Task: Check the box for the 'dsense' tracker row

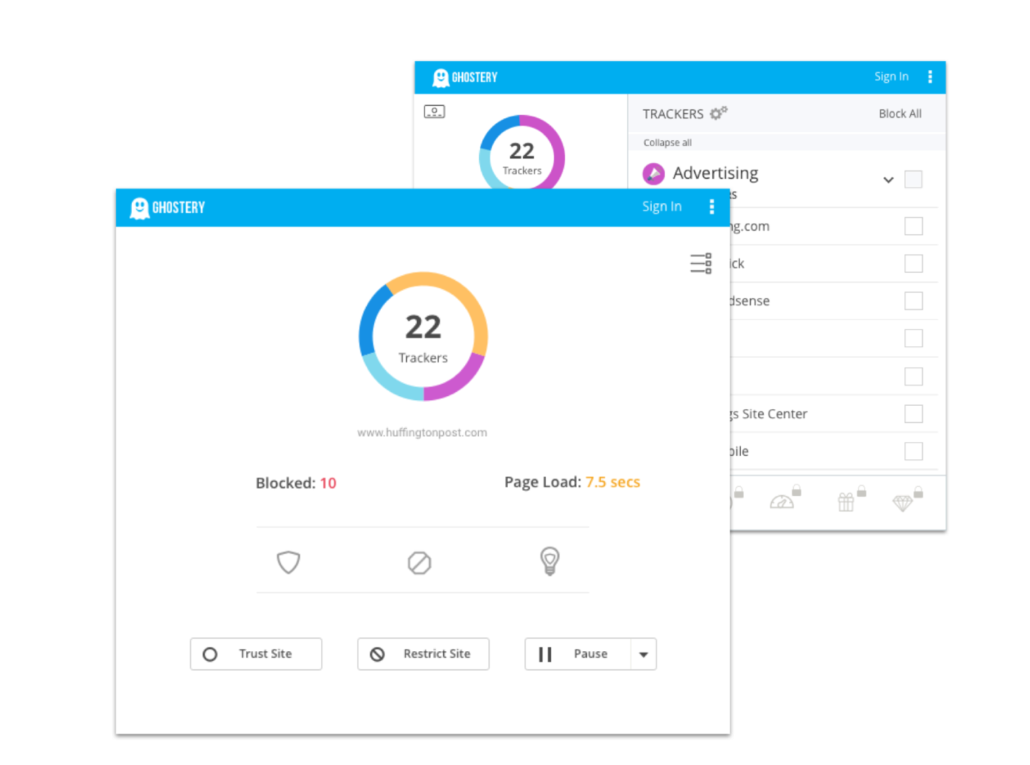Action: pyautogui.click(x=913, y=301)
